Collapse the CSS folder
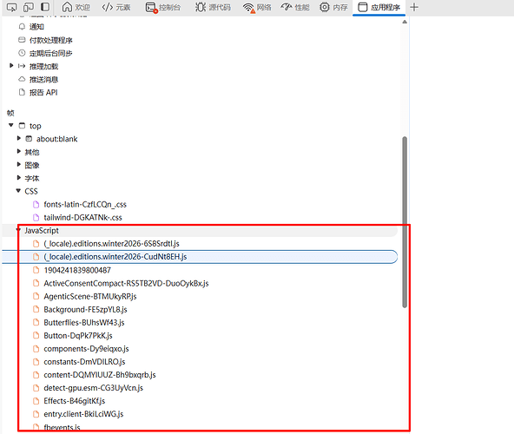The height and width of the screenshot is (434, 514). point(19,191)
